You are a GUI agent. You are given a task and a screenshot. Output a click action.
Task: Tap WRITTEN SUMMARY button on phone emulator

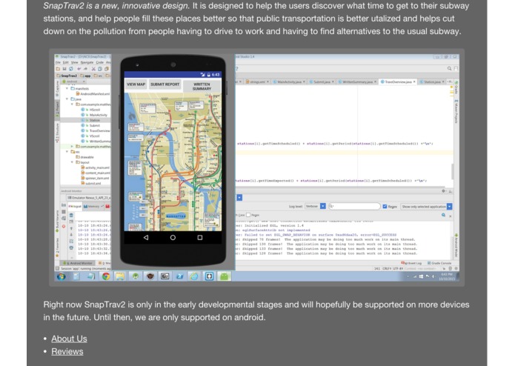click(x=202, y=87)
